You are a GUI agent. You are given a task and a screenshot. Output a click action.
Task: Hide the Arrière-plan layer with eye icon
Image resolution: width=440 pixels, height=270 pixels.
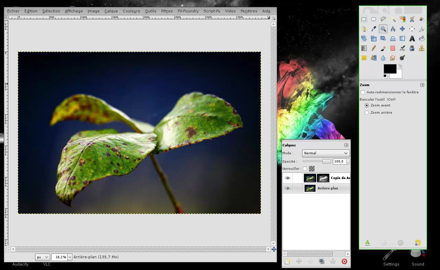pyautogui.click(x=287, y=188)
